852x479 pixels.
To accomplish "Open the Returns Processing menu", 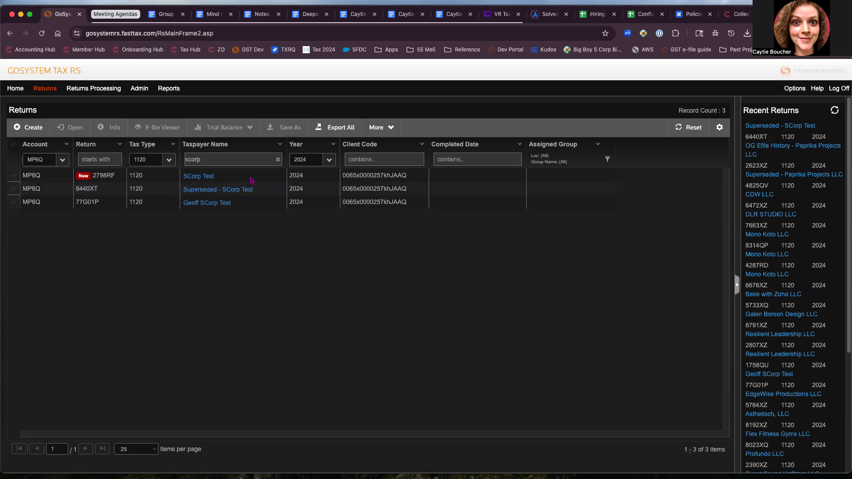I will [x=93, y=88].
